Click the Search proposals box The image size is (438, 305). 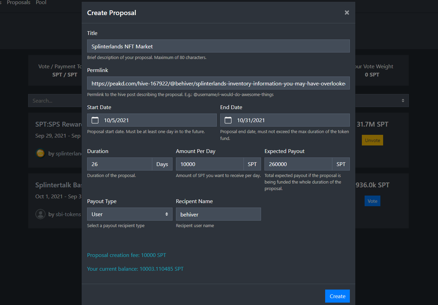point(55,101)
